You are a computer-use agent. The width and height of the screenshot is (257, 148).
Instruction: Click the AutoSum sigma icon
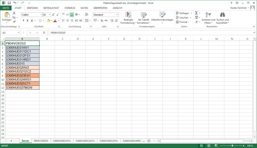point(197,13)
